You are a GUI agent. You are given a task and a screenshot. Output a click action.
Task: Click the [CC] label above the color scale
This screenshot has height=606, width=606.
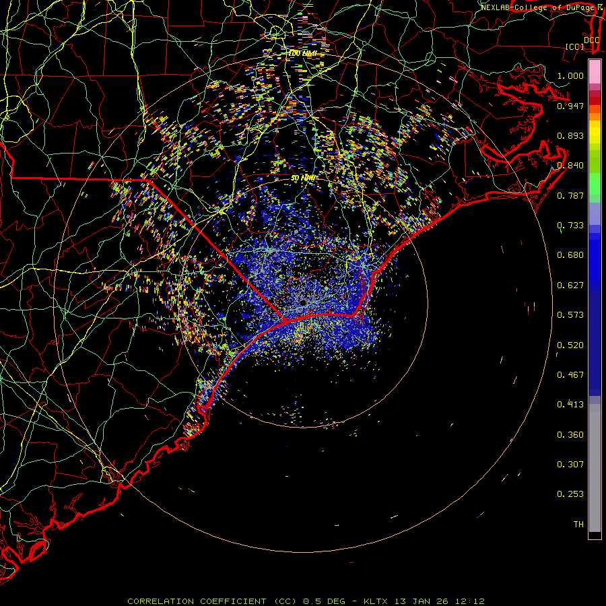[x=575, y=46]
